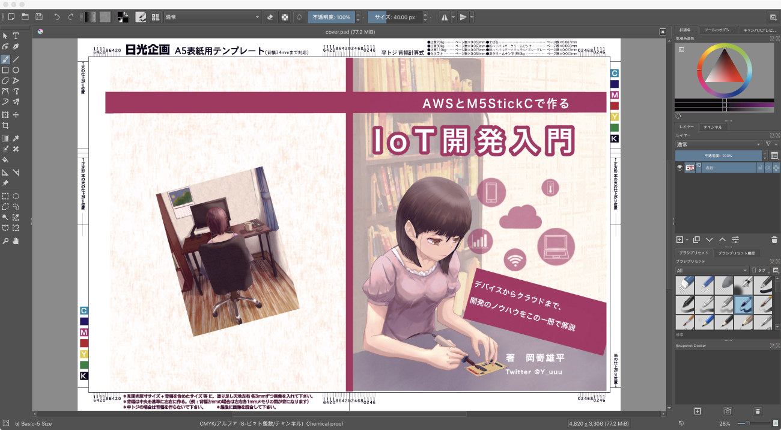This screenshot has width=781, height=430.
Task: Switch to the チャンネル tab
Action: [713, 127]
